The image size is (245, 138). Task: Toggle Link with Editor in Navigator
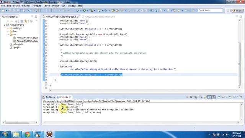pos(26,21)
